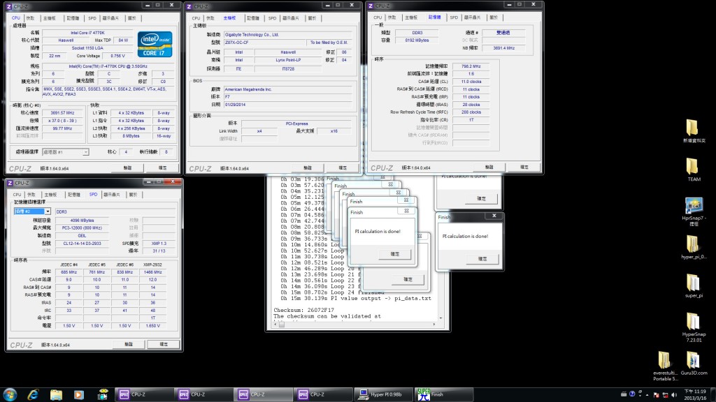Select the super_pi folder on the desktop
Screen dimensions: 716x402
click(694, 285)
